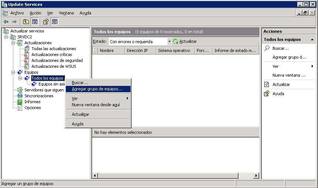This screenshot has width=318, height=188.
Task: Click Nueva ventana in Acciones panel
Action: tap(289, 75)
